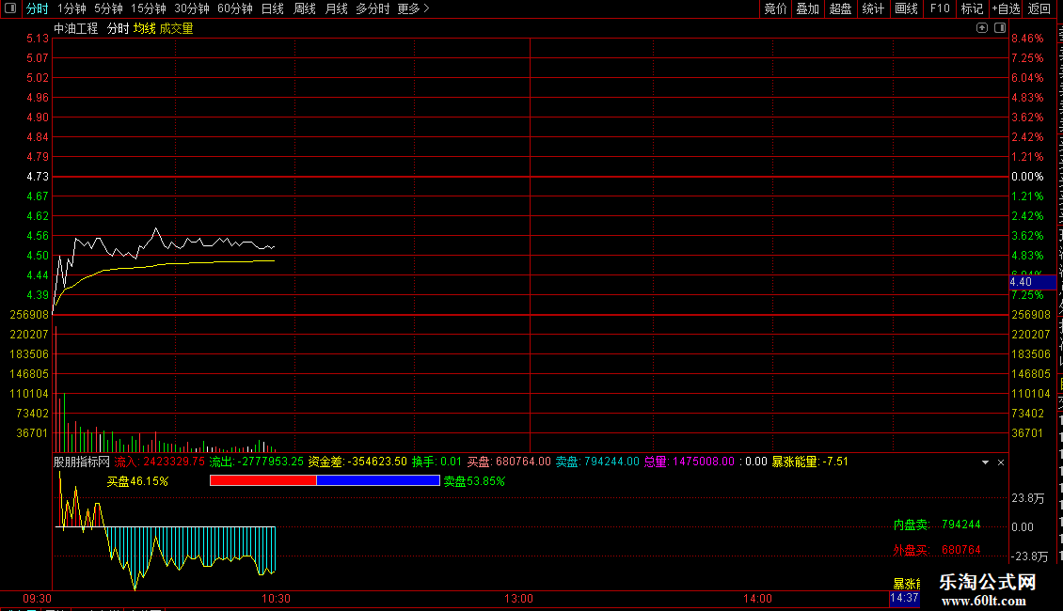Open F10 company information

[940, 8]
